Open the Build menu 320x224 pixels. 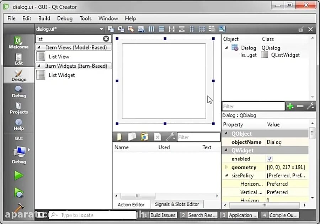coord(44,18)
